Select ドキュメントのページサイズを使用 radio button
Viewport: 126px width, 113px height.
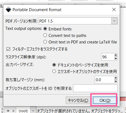click(54, 65)
